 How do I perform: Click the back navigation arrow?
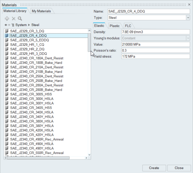[x=6, y=25]
